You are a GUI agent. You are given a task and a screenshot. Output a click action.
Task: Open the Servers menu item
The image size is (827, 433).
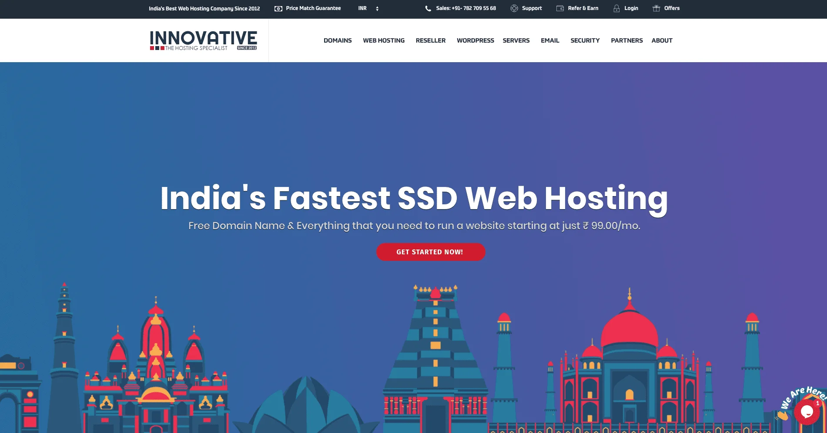point(516,40)
